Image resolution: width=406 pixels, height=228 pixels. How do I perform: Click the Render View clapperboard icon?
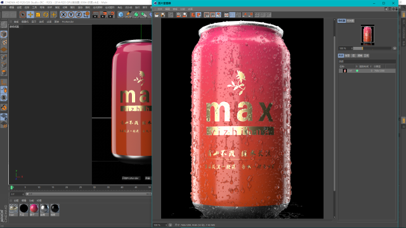pyautogui.click(x=96, y=15)
